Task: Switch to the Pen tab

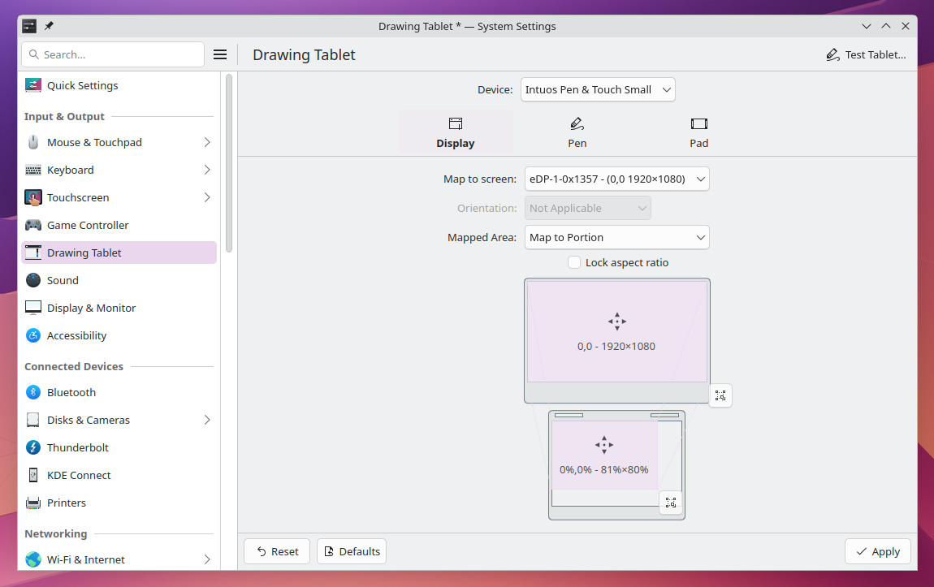Action: click(x=577, y=132)
